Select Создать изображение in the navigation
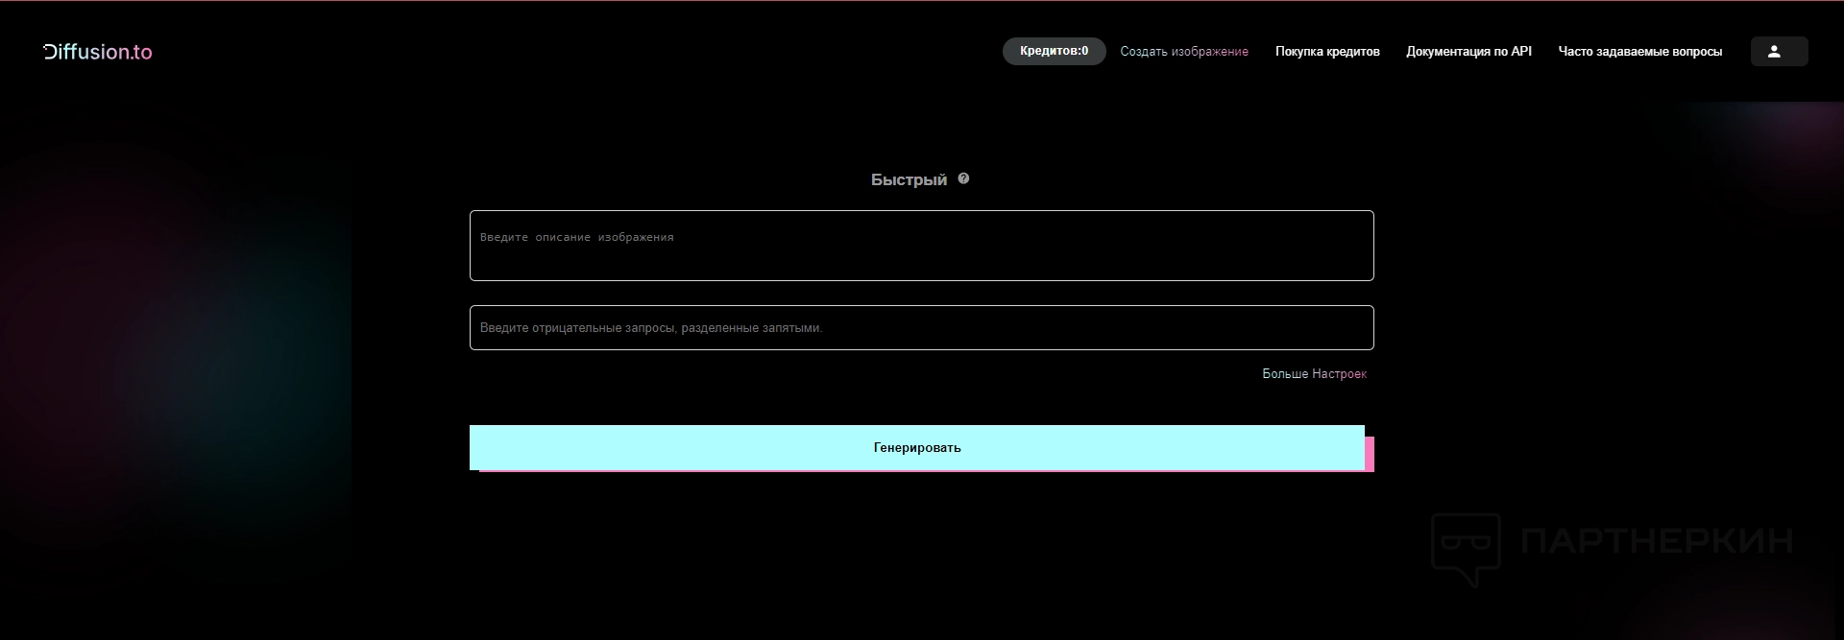Viewport: 1844px width, 640px height. click(1184, 52)
